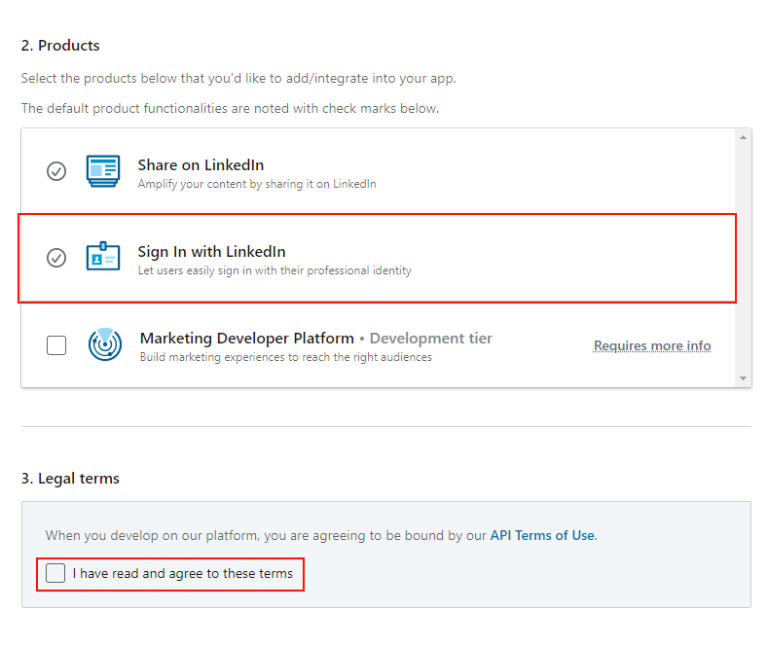This screenshot has height=646, width=768.
Task: Toggle the Sign In with LinkedIn check mark
Action: [56, 258]
